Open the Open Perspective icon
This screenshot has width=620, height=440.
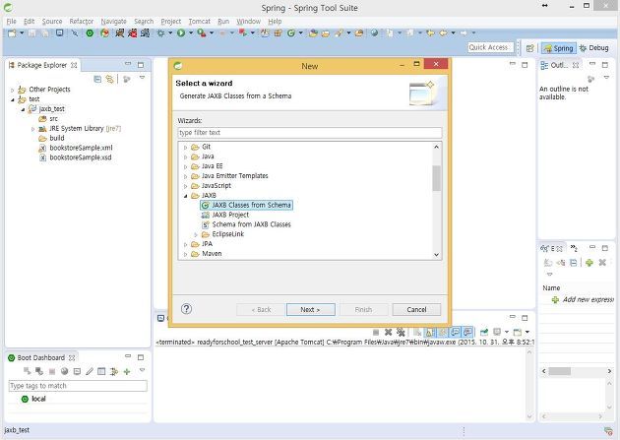pyautogui.click(x=530, y=48)
